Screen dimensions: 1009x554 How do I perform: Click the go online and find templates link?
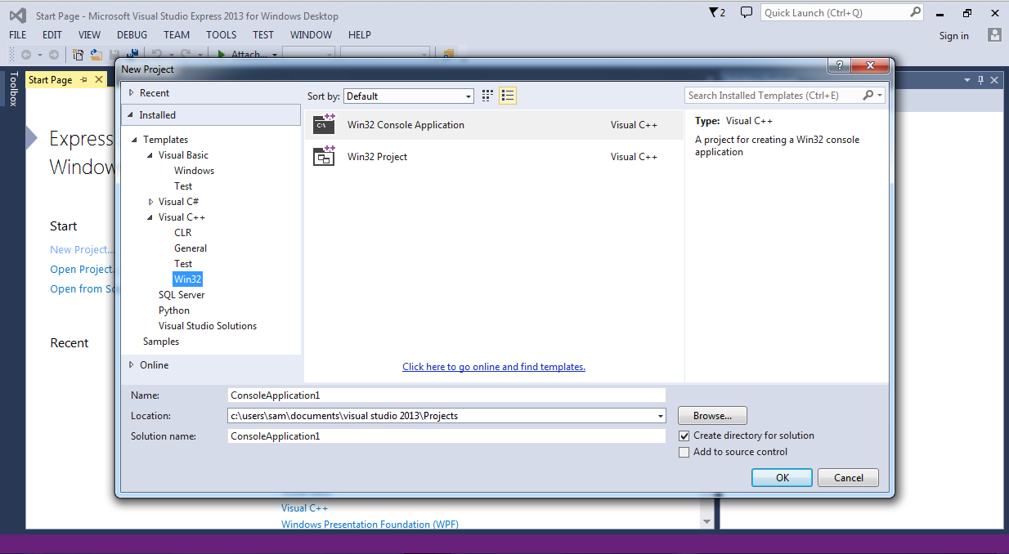pos(494,367)
